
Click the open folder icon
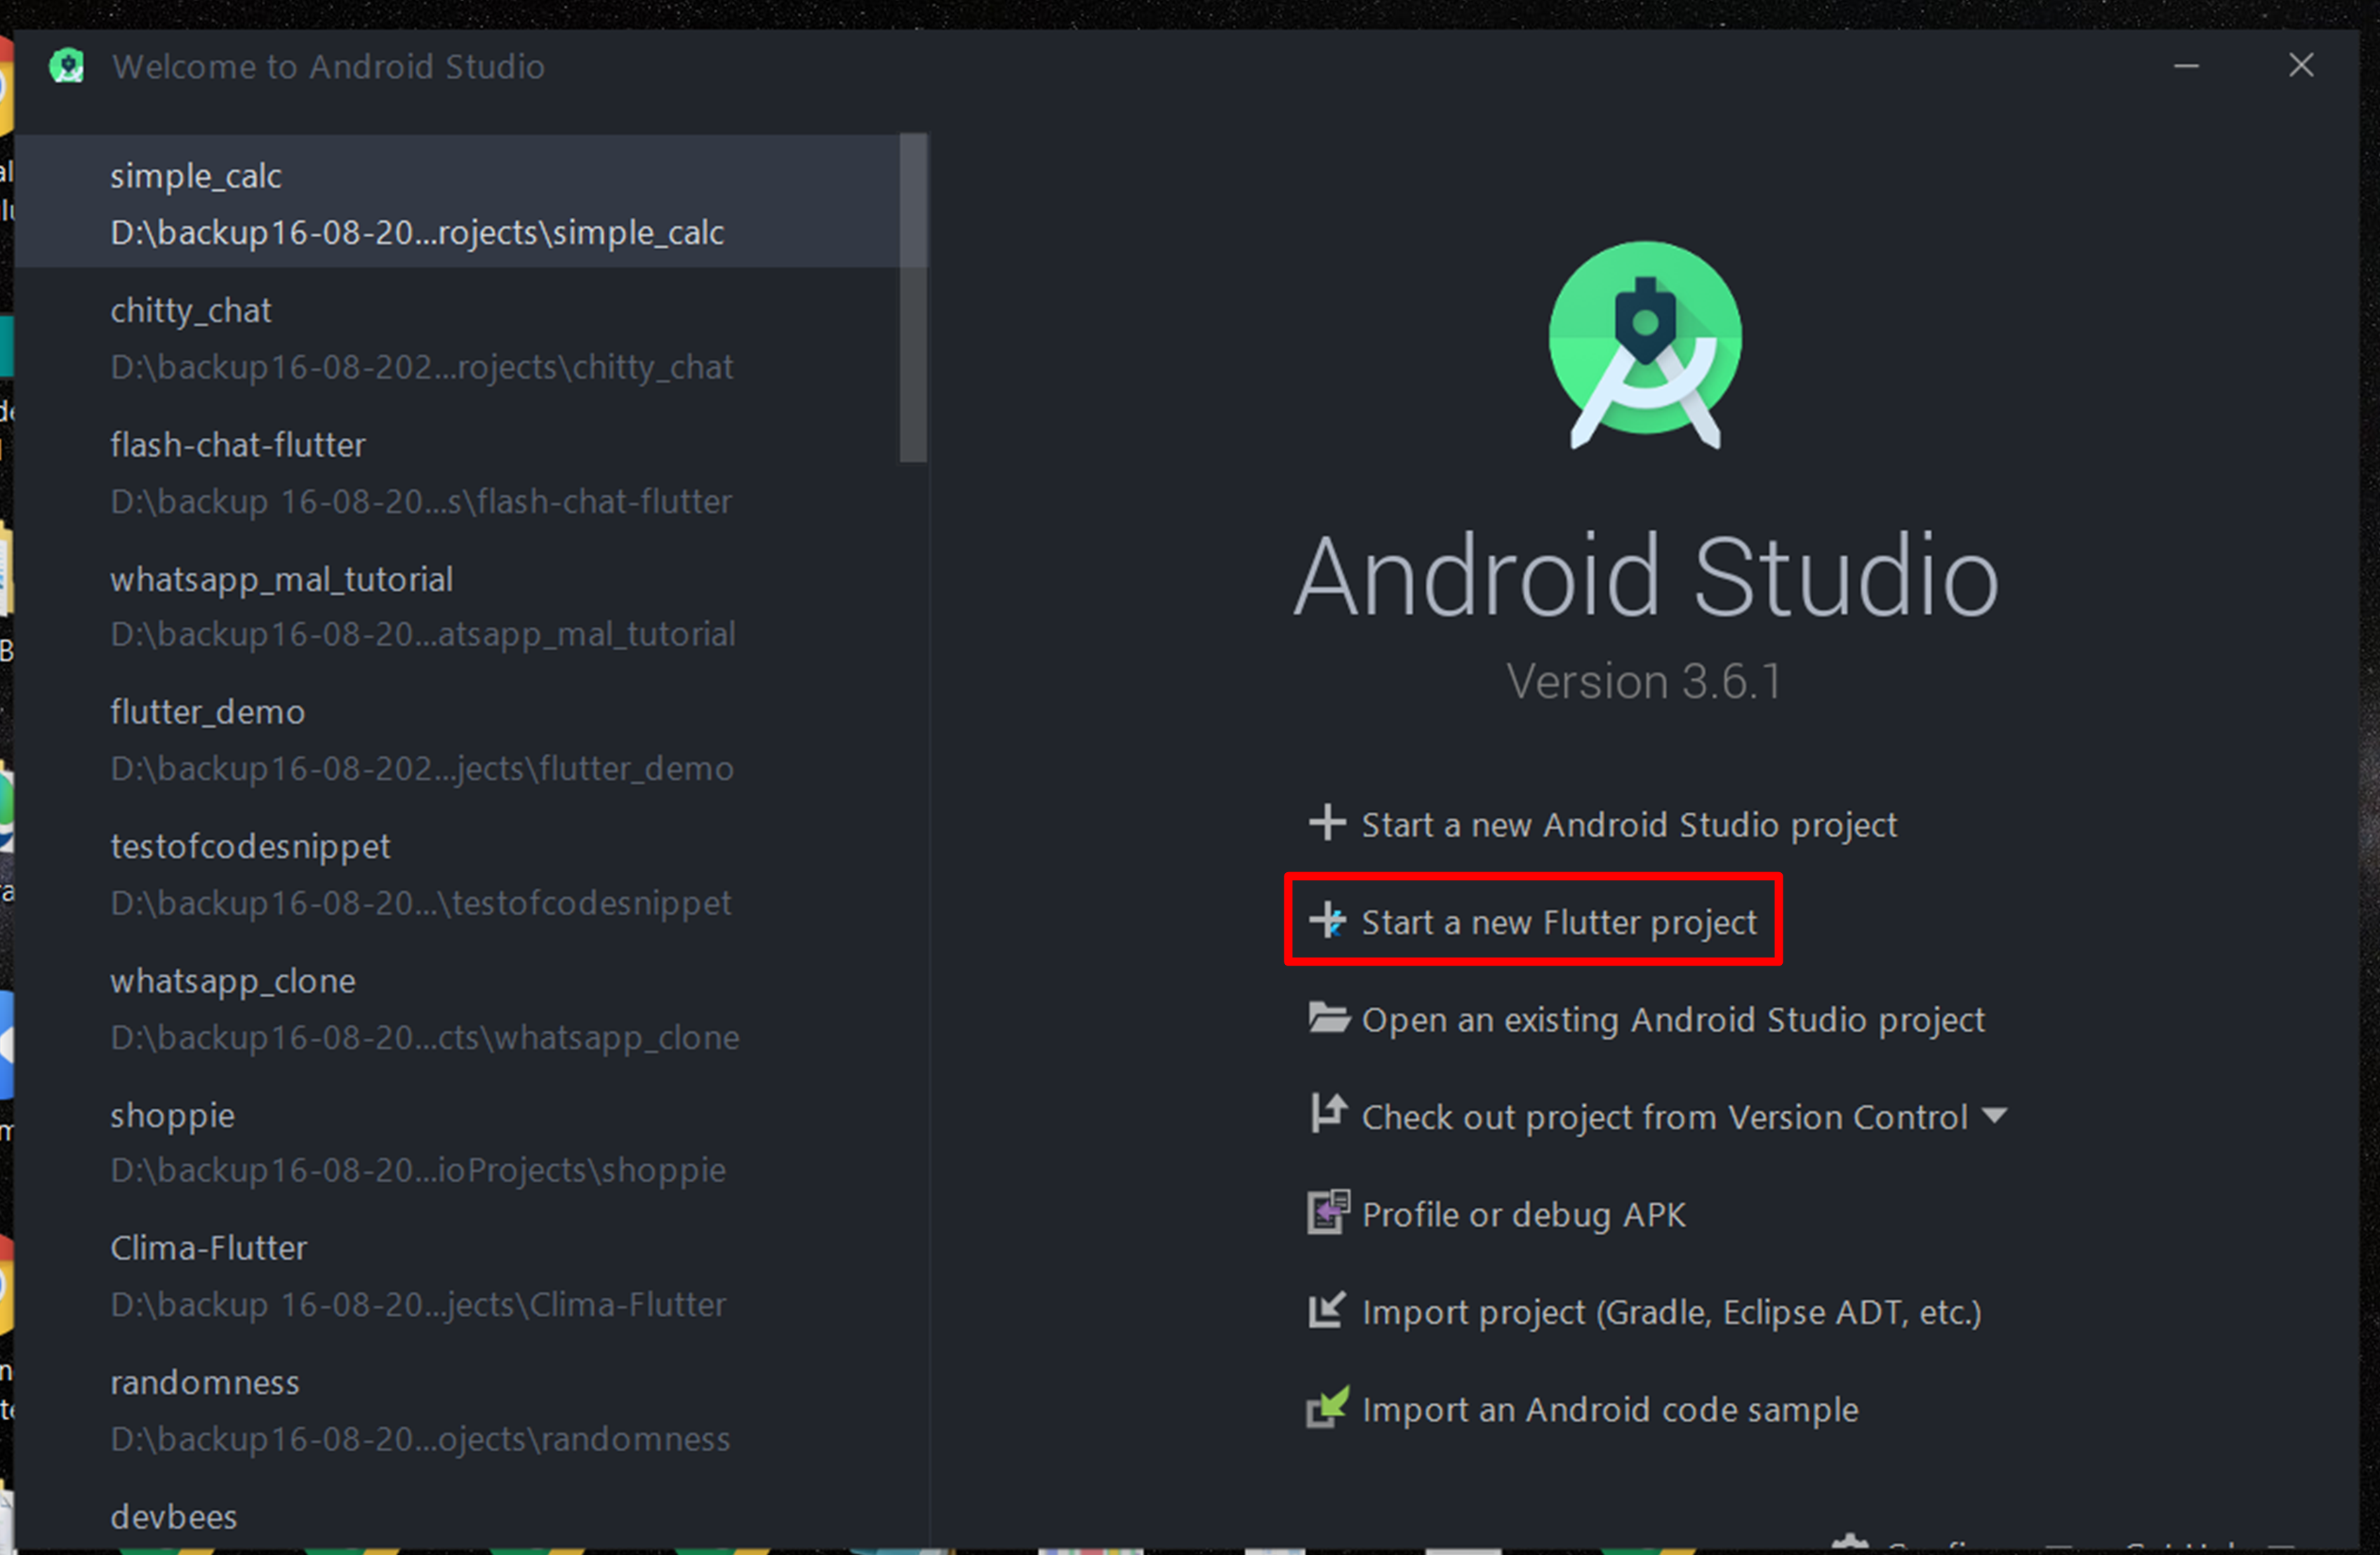pyautogui.click(x=1328, y=1018)
